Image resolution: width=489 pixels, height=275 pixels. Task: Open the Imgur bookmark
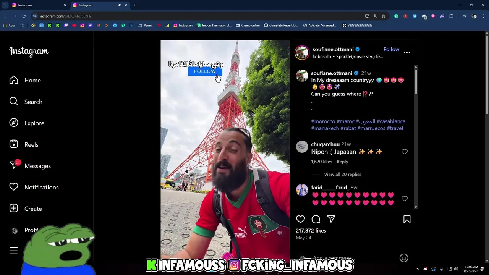click(x=214, y=26)
